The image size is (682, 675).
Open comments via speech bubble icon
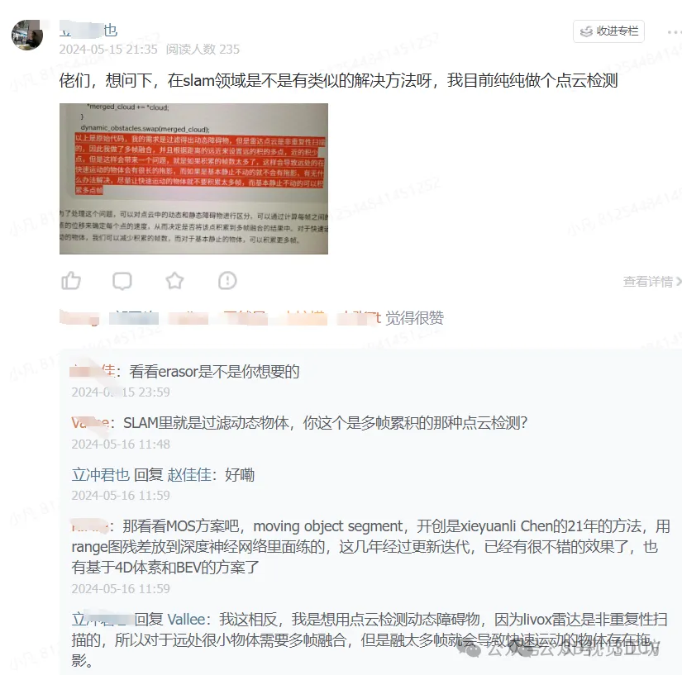(x=122, y=281)
